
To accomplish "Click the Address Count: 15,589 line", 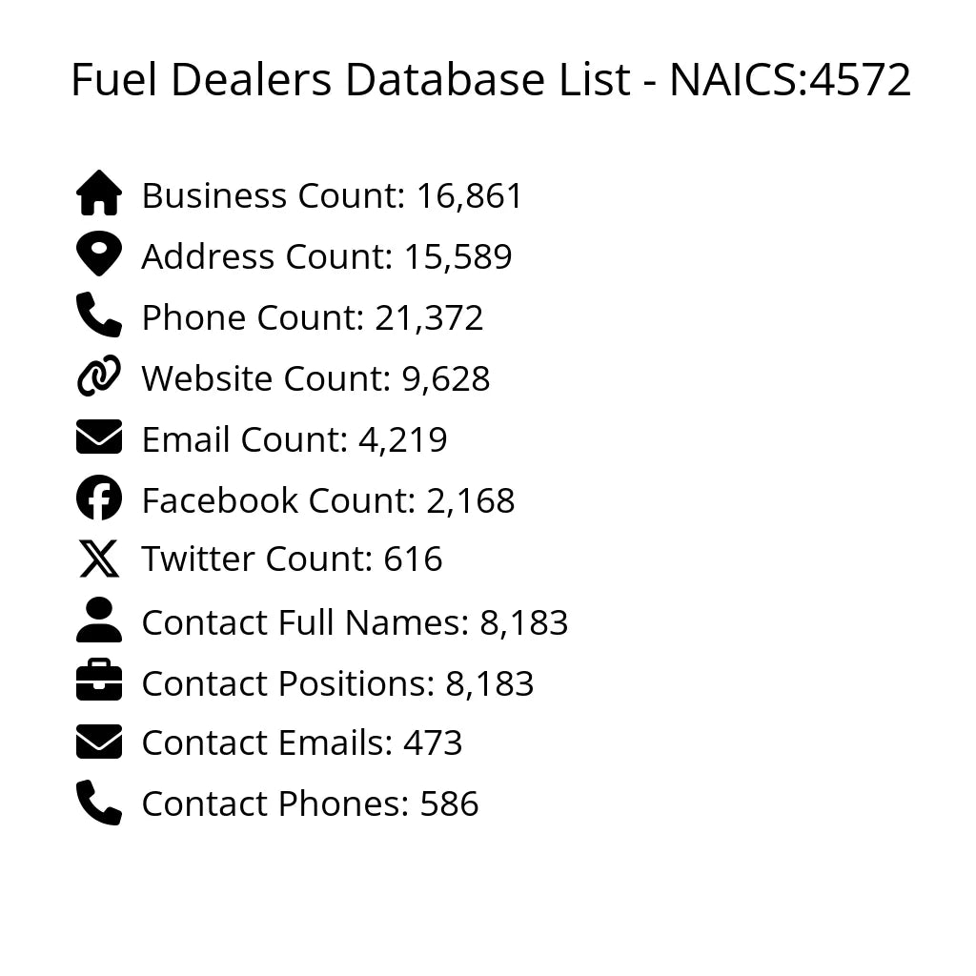I will [326, 256].
